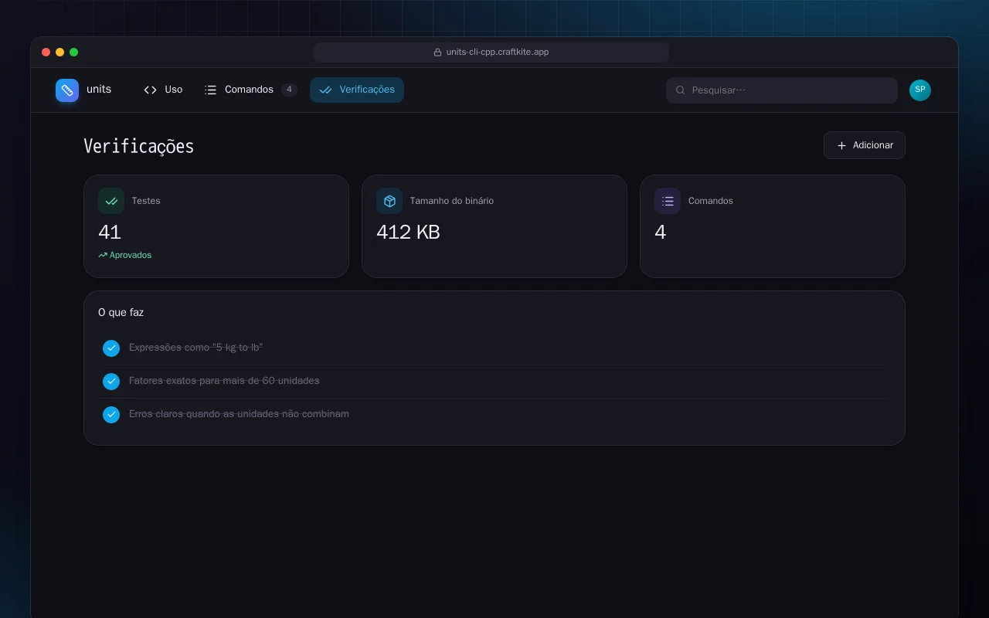
Task: Click the code brackets icon beside Uso
Action: tap(151, 90)
